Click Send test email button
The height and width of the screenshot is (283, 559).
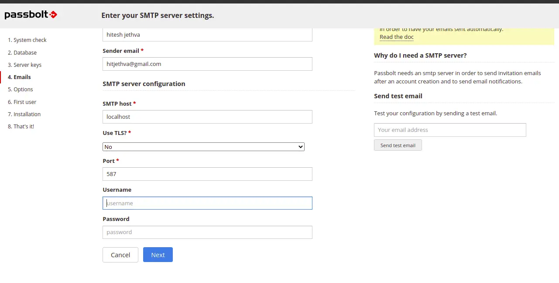(x=398, y=145)
